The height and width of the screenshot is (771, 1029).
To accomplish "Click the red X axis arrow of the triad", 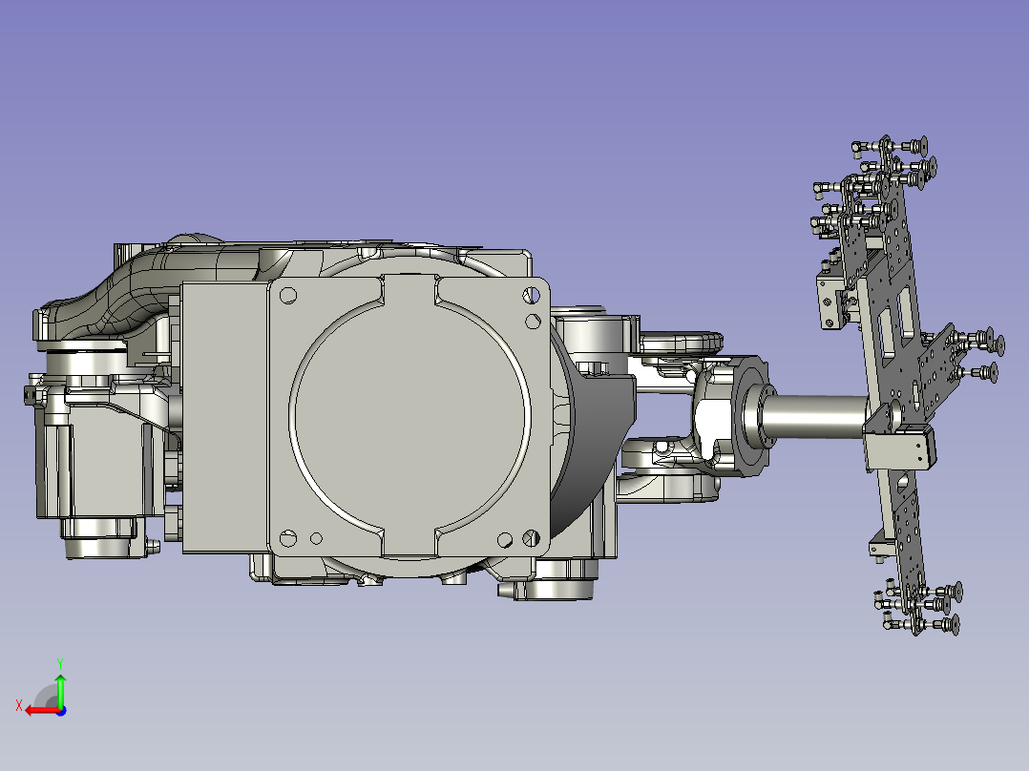I will point(41,711).
